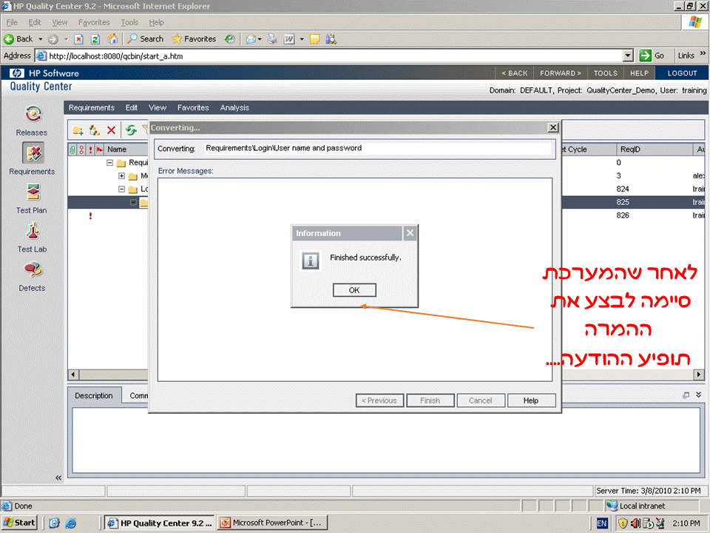Click the green Refresh arrows icon
The image size is (710, 533).
point(132,130)
